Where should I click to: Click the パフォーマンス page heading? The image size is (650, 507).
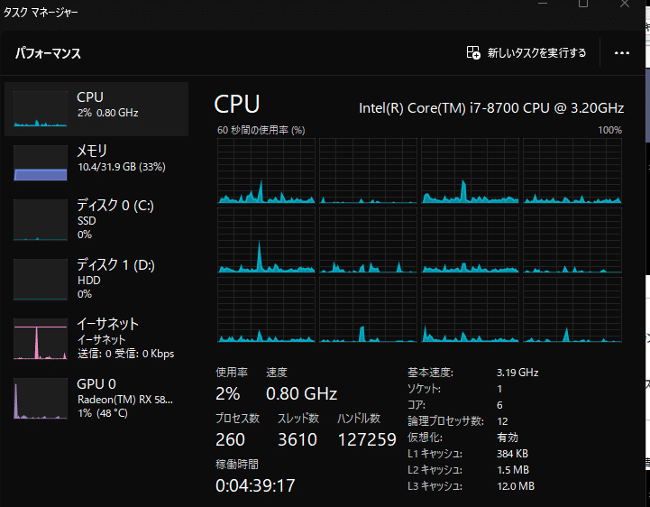coord(48,53)
